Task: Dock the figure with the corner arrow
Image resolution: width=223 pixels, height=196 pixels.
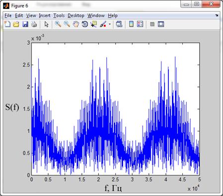Action: tap(217, 15)
